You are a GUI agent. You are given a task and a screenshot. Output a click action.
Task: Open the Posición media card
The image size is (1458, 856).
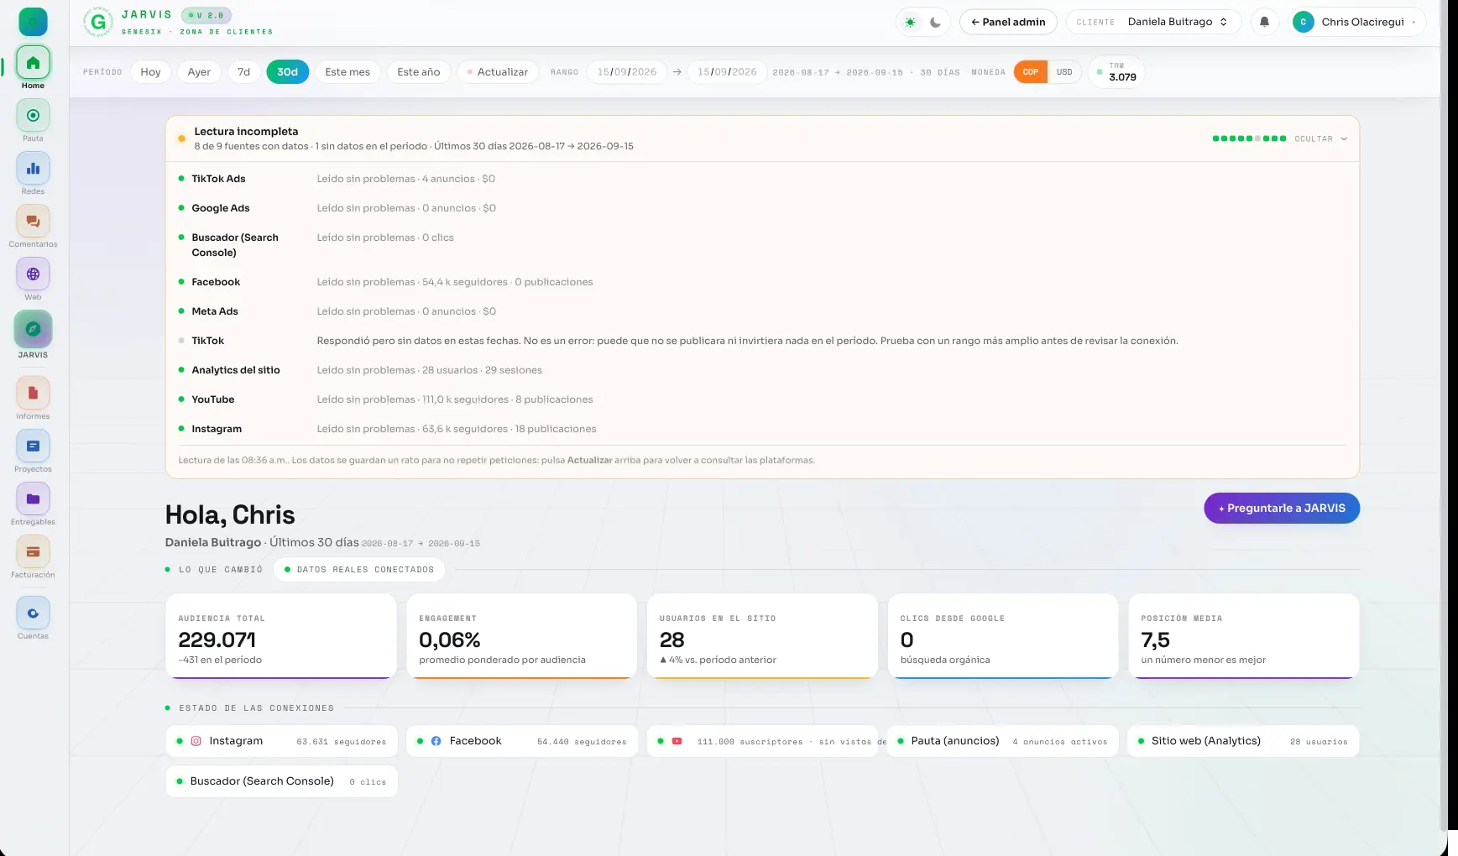click(x=1244, y=636)
